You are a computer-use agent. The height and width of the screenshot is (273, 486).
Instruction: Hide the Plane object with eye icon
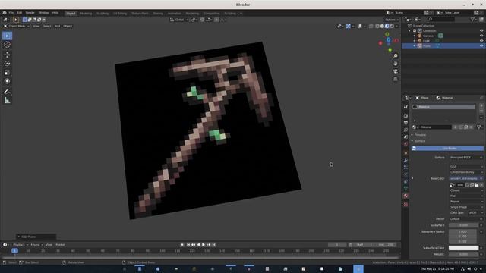pyautogui.click(x=481, y=45)
